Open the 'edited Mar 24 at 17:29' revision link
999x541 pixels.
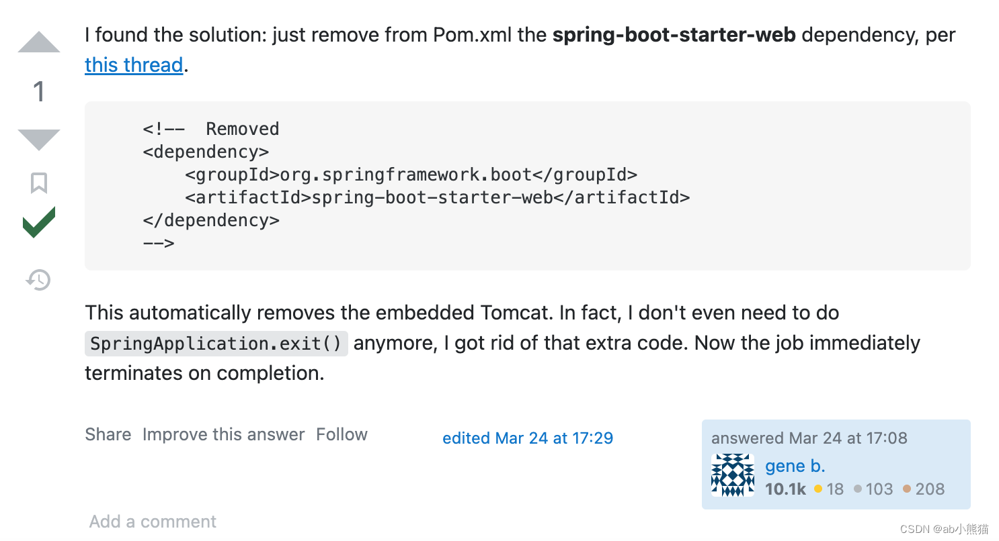click(x=528, y=438)
